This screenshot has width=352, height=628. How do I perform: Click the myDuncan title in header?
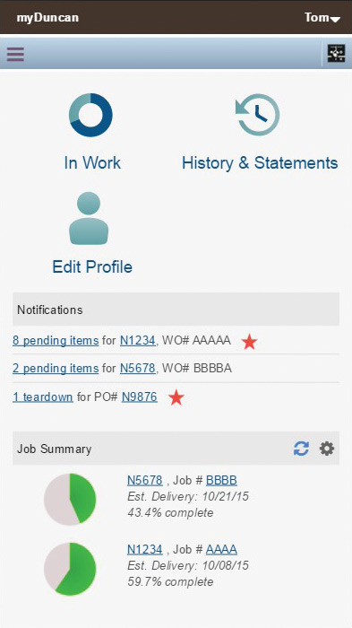pyautogui.click(x=47, y=18)
